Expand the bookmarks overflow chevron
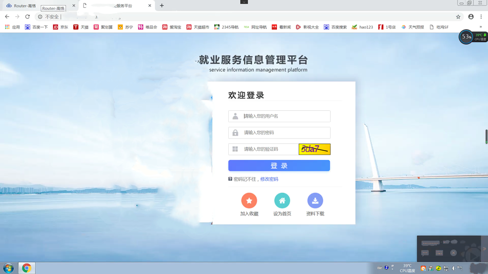The image size is (488, 274). click(x=481, y=27)
